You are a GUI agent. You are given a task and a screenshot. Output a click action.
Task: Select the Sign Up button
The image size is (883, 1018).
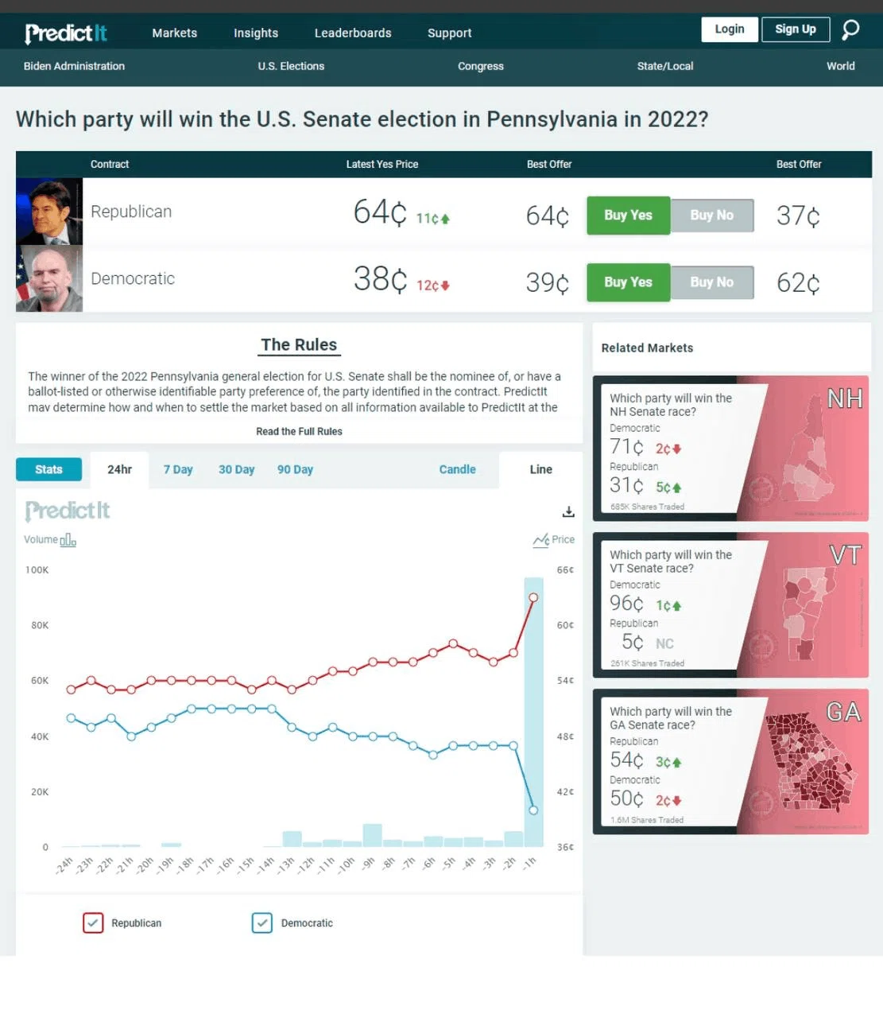(x=796, y=29)
